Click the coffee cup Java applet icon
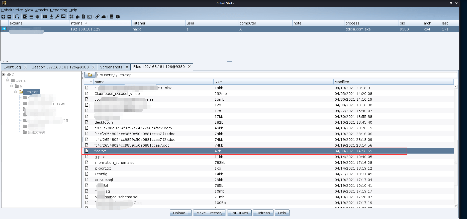The width and height of the screenshot is (467, 219). tap(77, 16)
